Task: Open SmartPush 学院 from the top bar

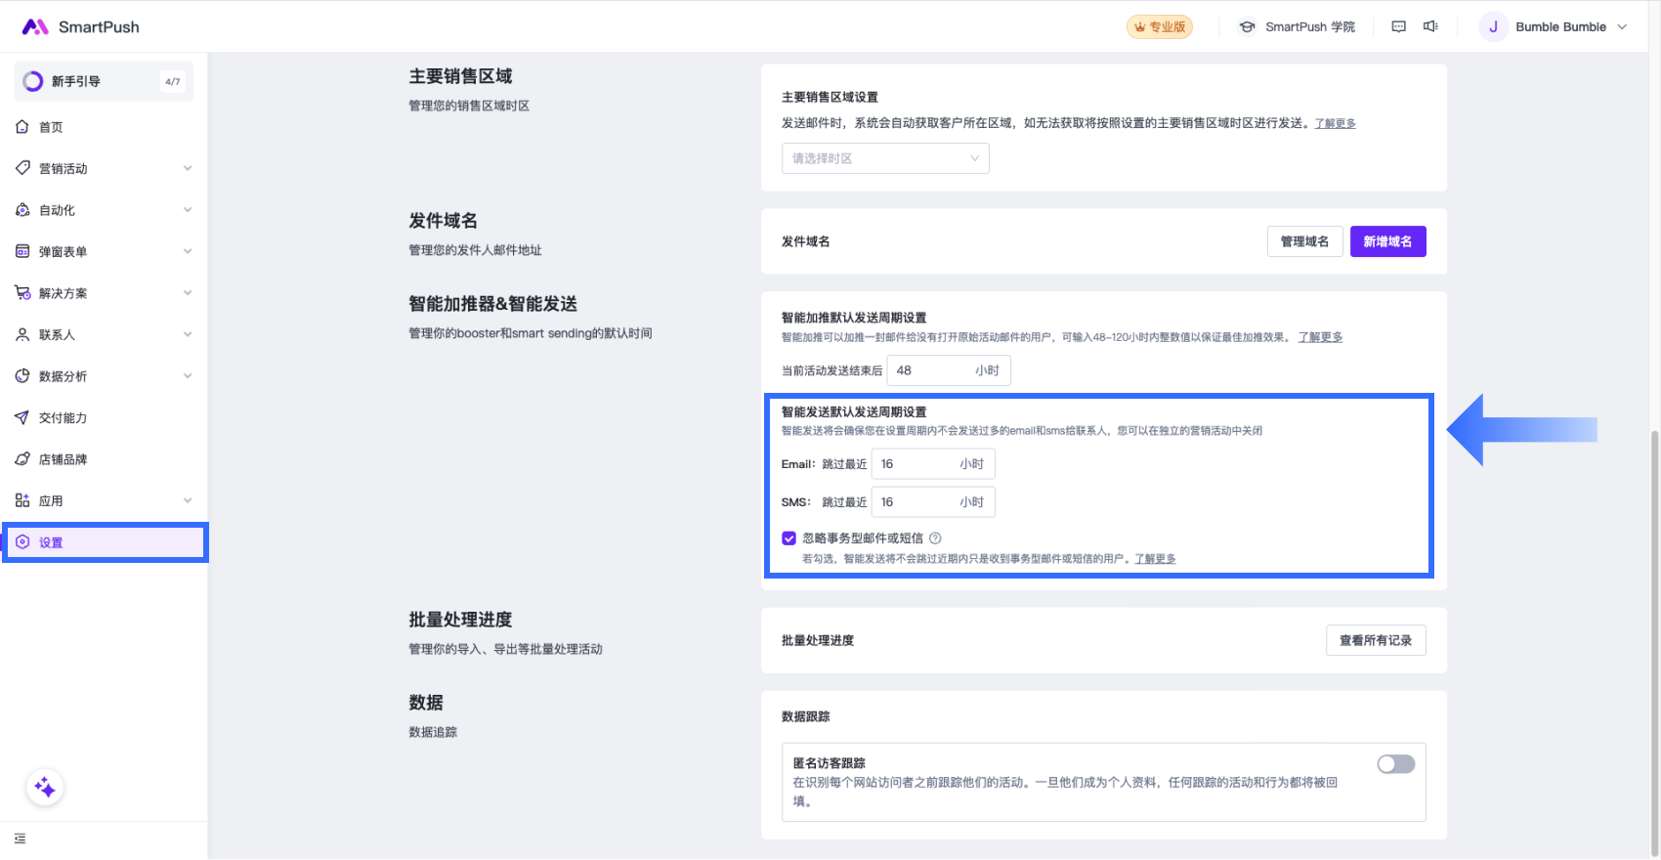Action: (x=1297, y=27)
